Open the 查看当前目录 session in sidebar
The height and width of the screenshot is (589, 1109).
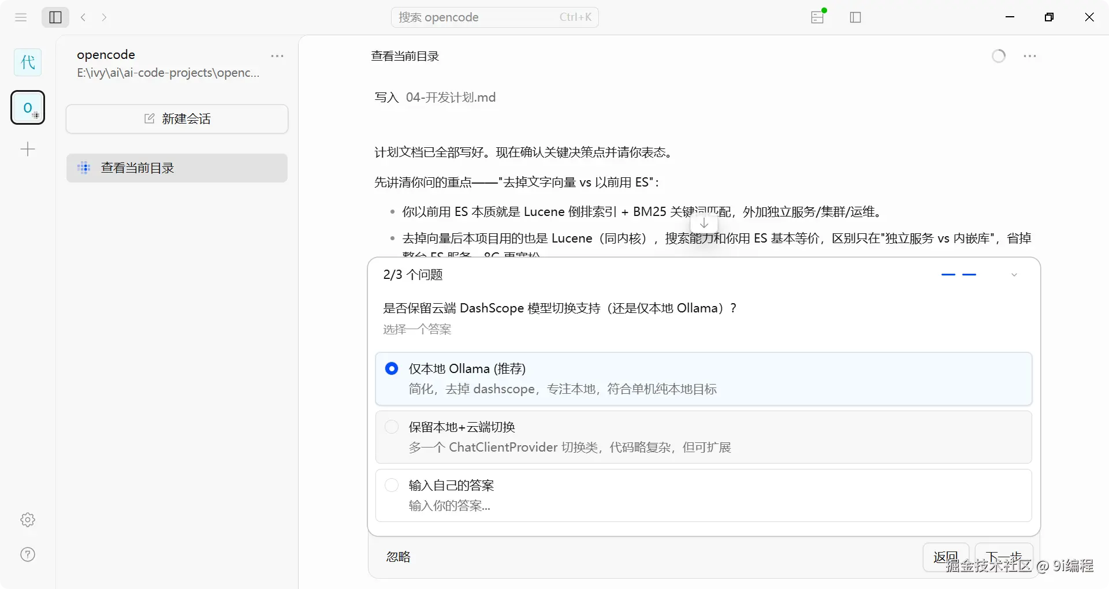(177, 168)
